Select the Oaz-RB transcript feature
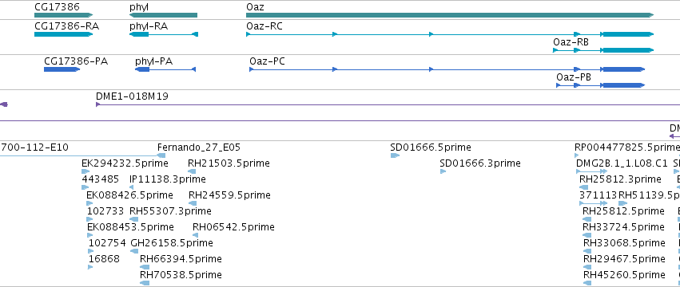 point(603,50)
